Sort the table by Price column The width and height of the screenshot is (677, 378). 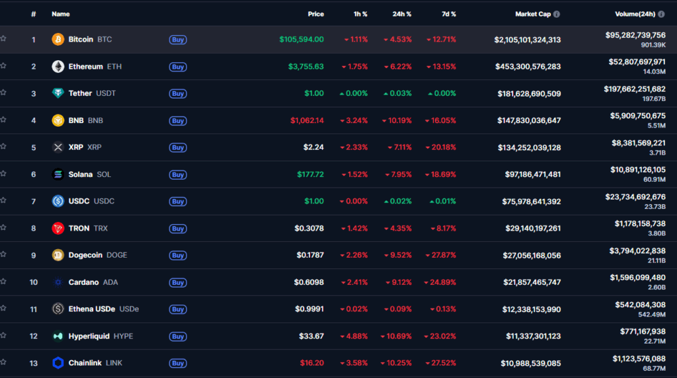click(x=315, y=15)
